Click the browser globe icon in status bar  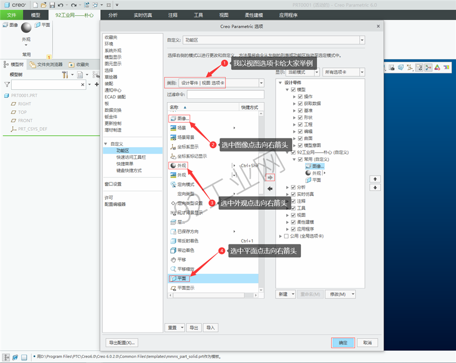pos(15,357)
